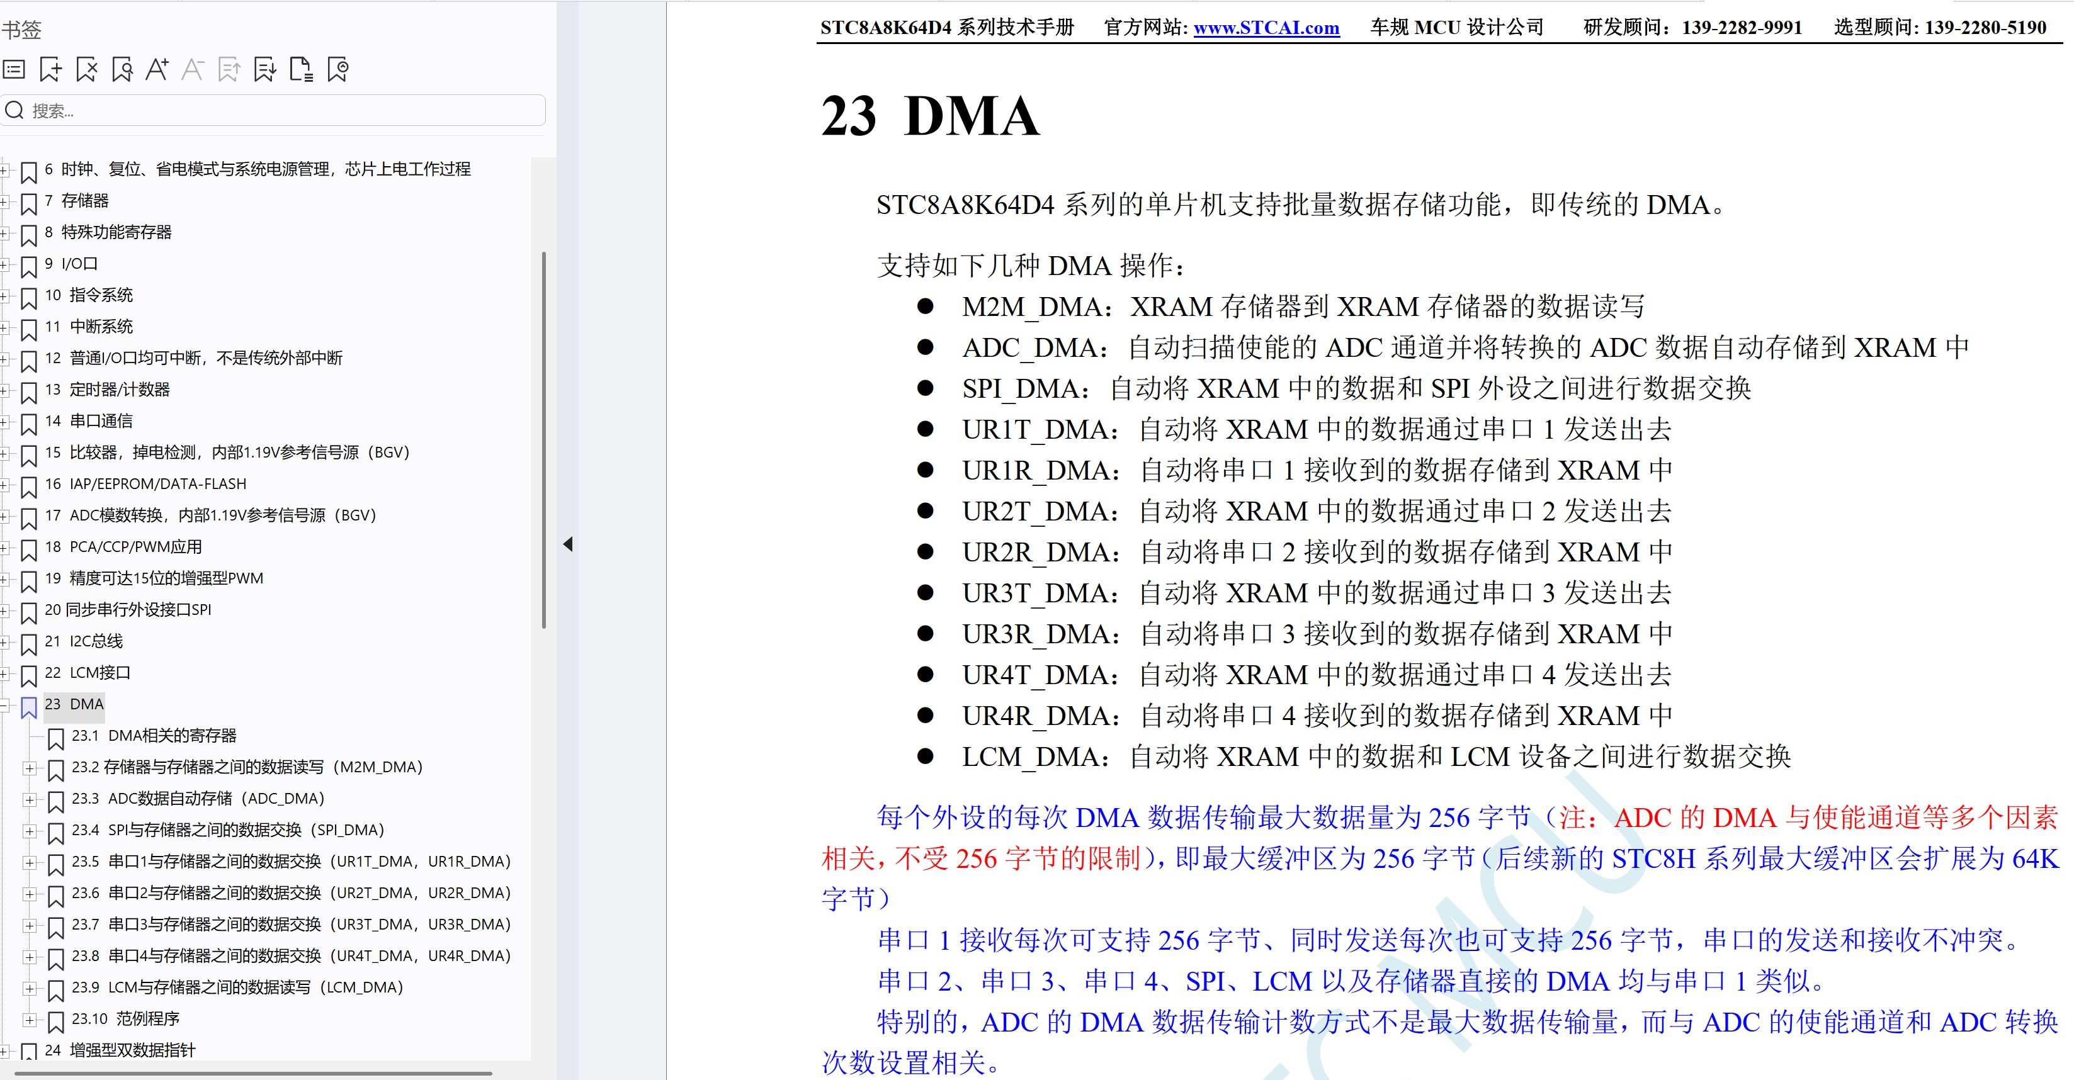The height and width of the screenshot is (1080, 2074).
Task: Collapse the bookmark panel with left arrow
Action: point(568,544)
